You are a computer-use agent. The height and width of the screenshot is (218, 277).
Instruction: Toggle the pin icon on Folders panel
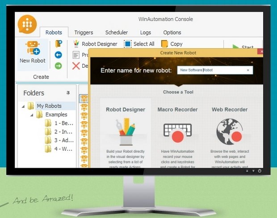click(x=68, y=93)
